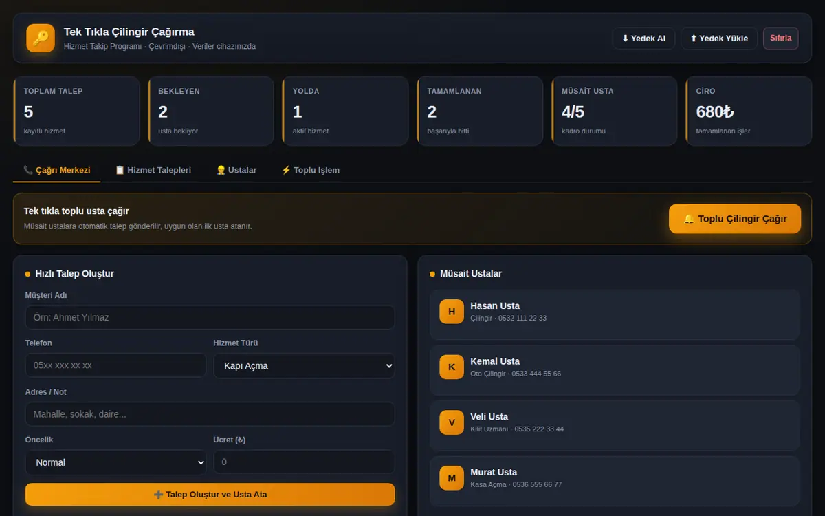Click the text 'Tek tıkla toplu usta çağır'
Viewport: 825px width, 516px height.
click(x=76, y=211)
